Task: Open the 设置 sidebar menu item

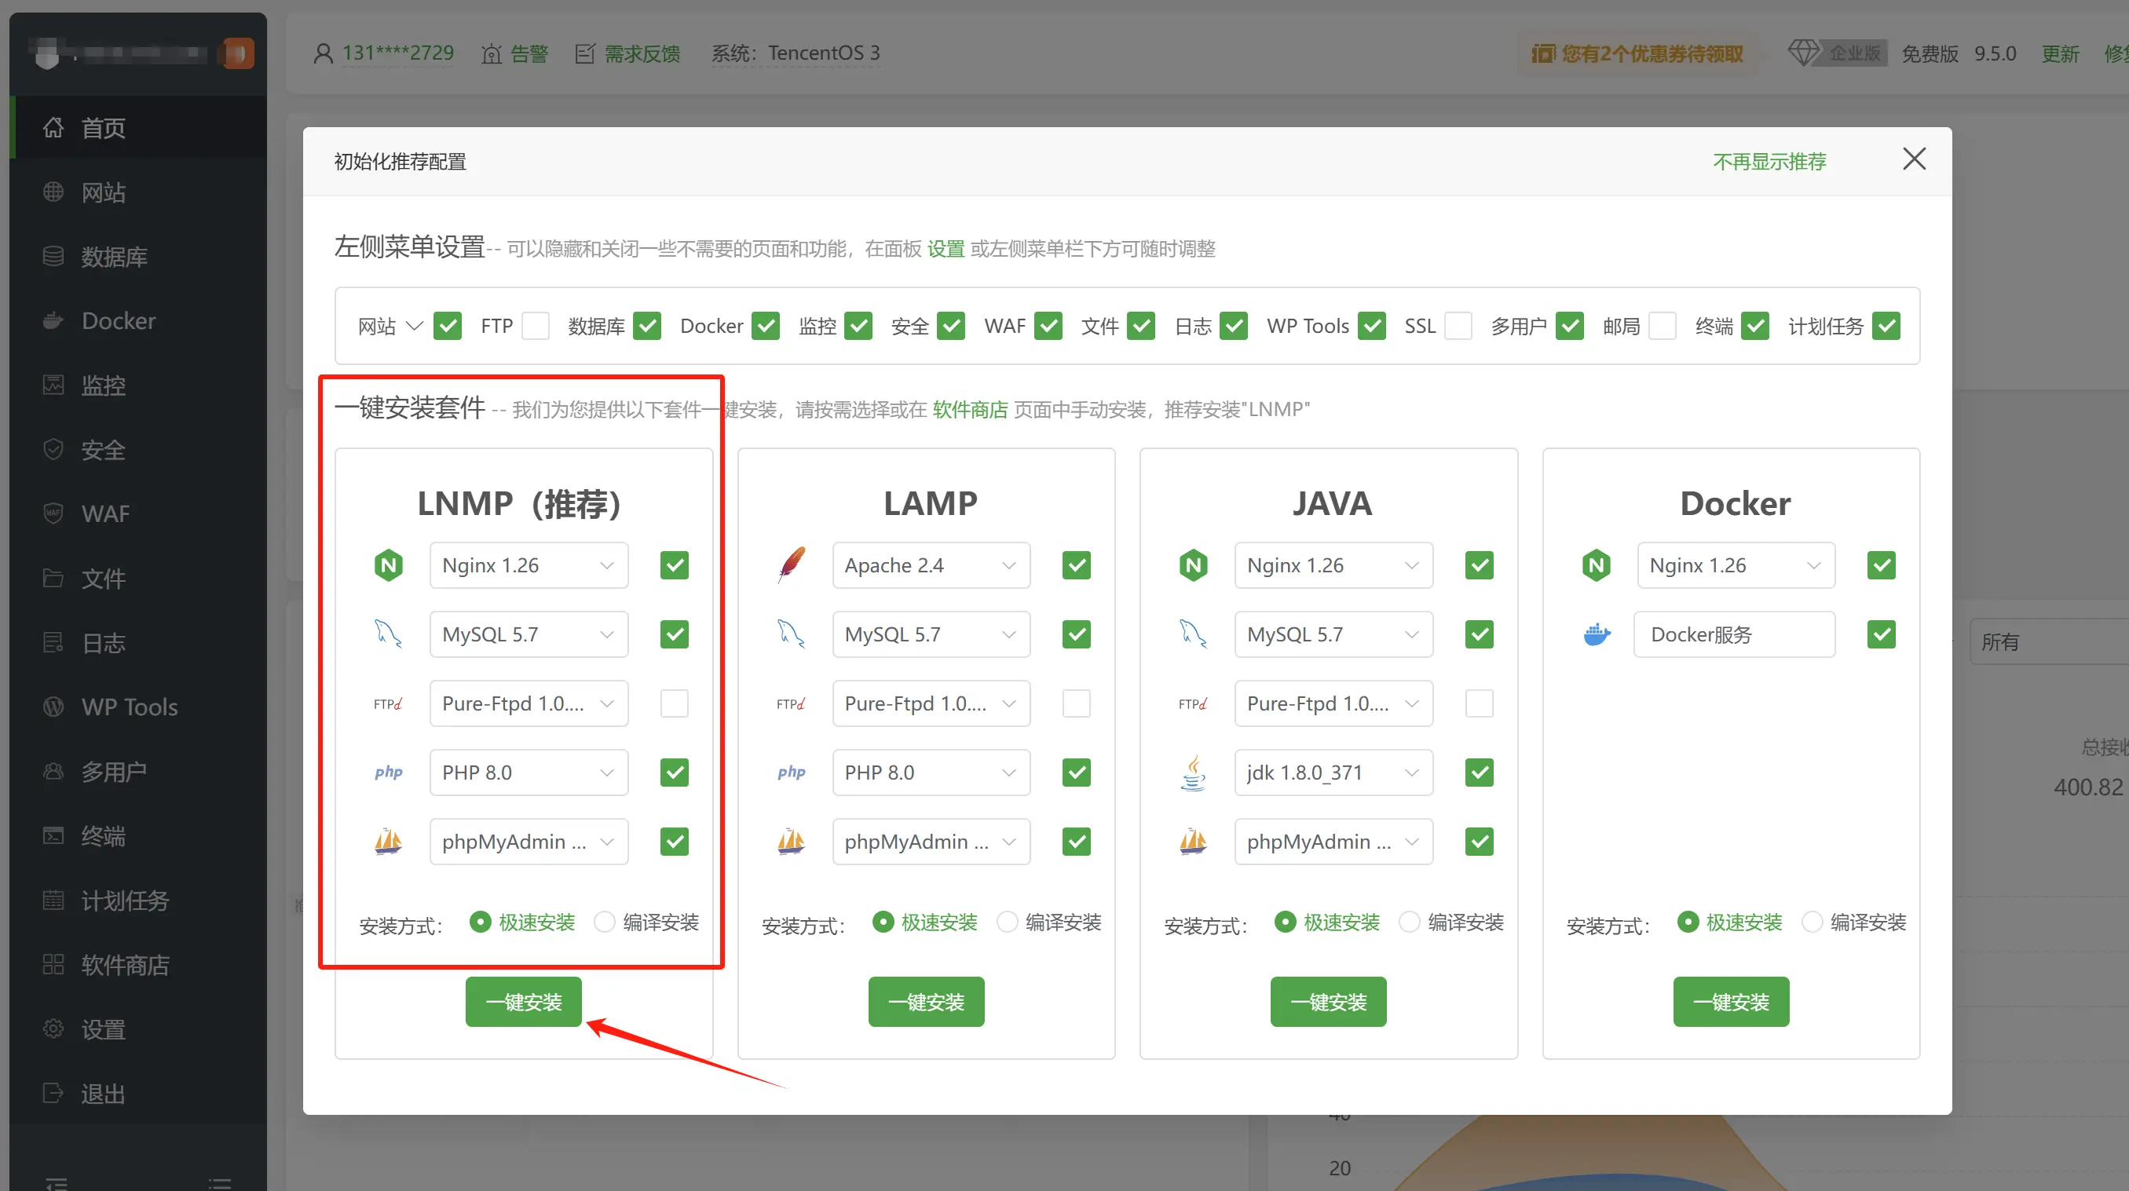Action: (x=138, y=1029)
